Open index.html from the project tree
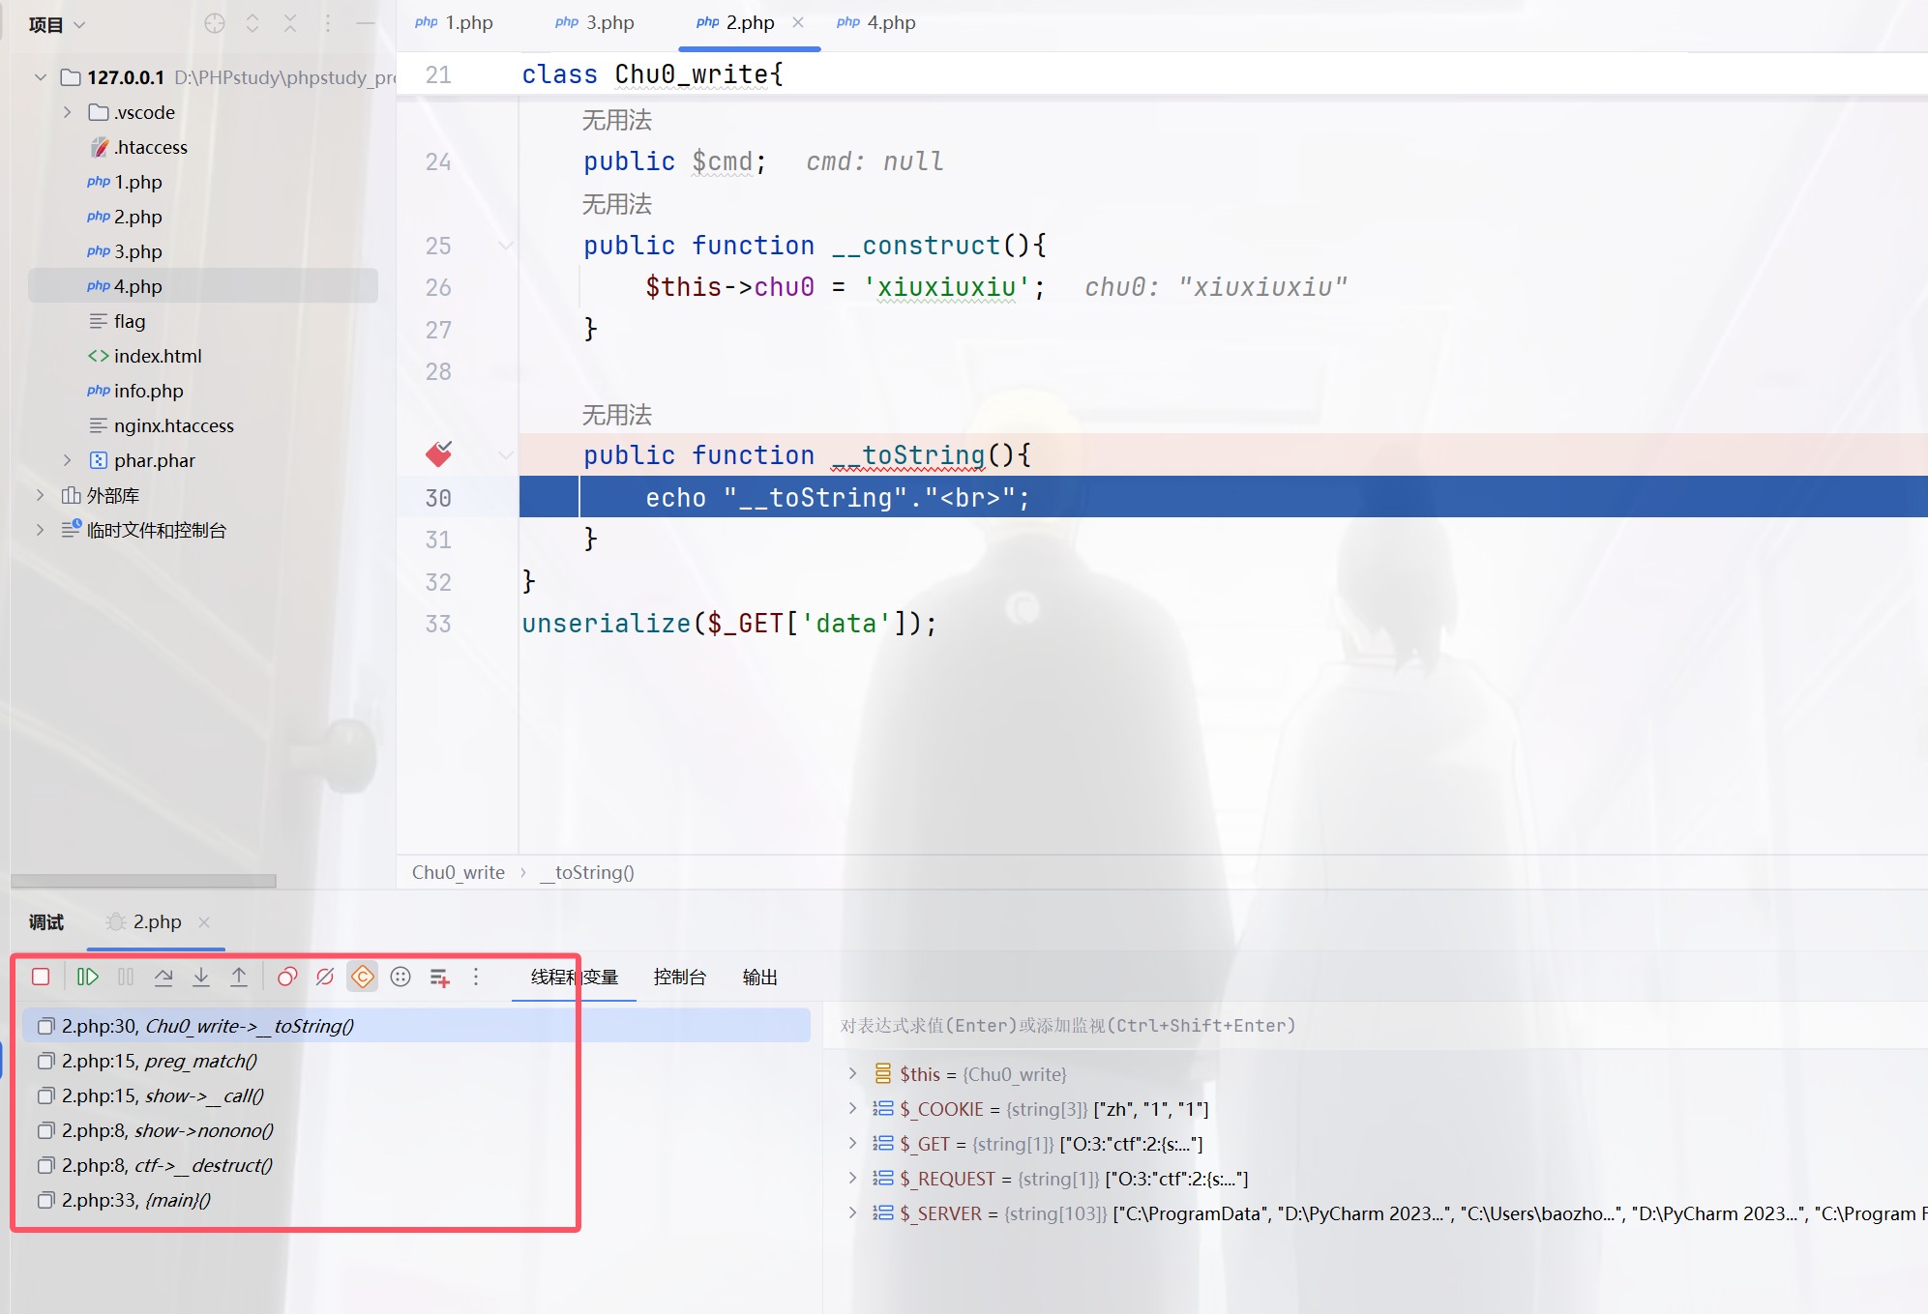 (158, 356)
